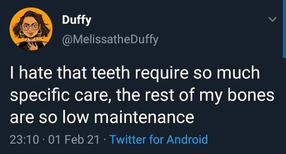Open the Twitter for Android source link
This screenshot has width=286, height=154.
(x=158, y=140)
